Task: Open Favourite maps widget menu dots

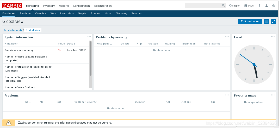Action: [x=273, y=95]
